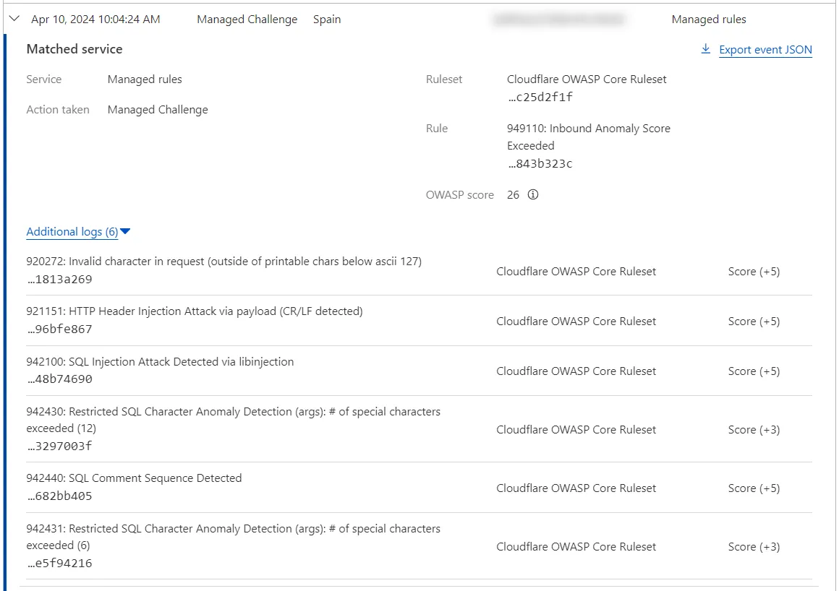Click the Managed Challenge action label
The image size is (839, 591).
coord(247,20)
